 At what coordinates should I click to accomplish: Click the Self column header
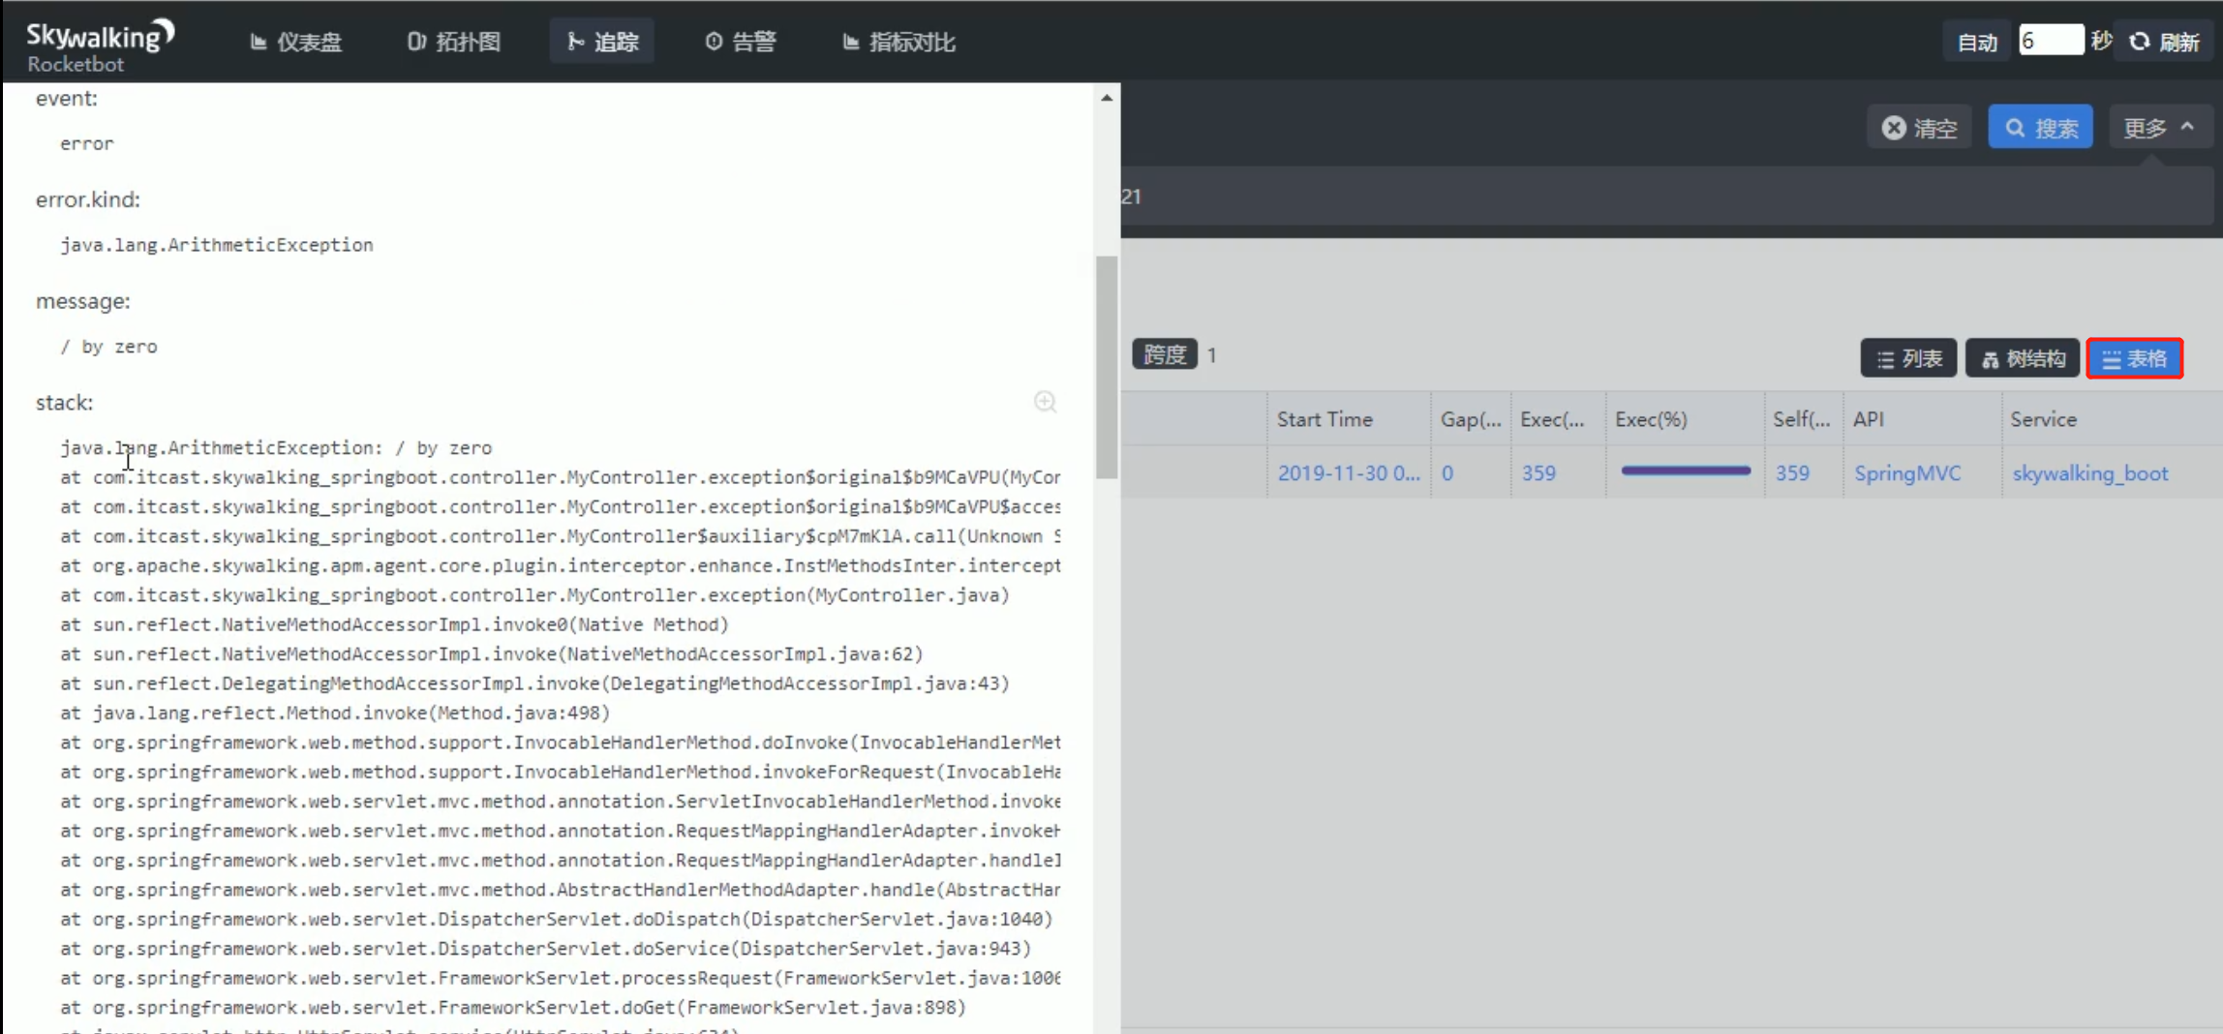[1802, 419]
